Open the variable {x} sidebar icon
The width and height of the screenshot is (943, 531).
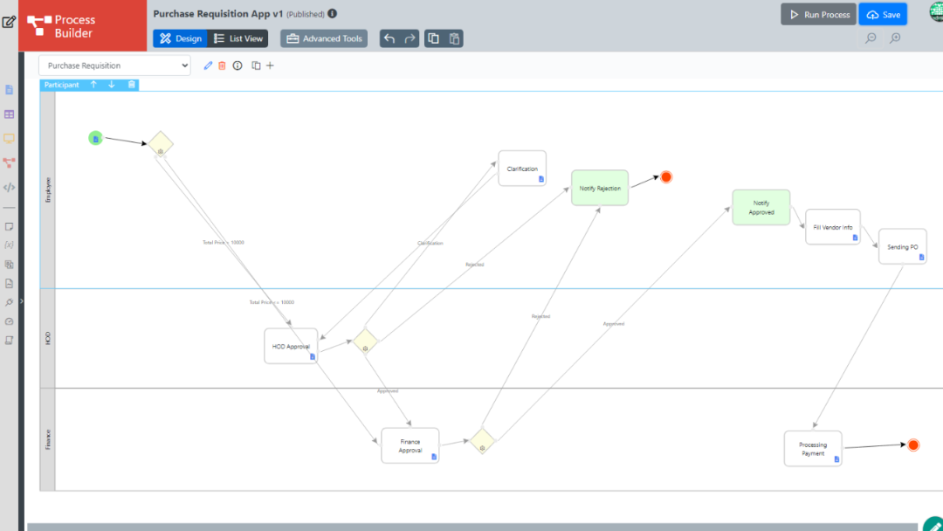click(9, 245)
